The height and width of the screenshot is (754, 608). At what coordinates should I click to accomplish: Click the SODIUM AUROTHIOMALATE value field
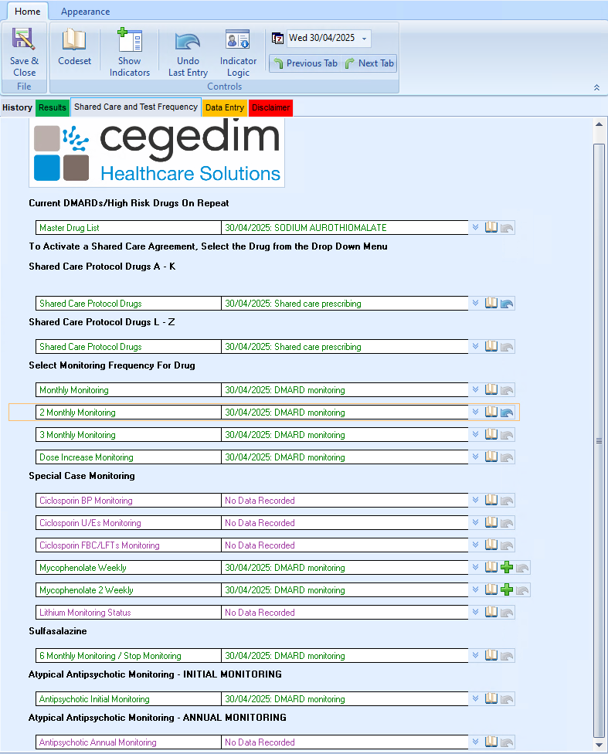(x=345, y=227)
